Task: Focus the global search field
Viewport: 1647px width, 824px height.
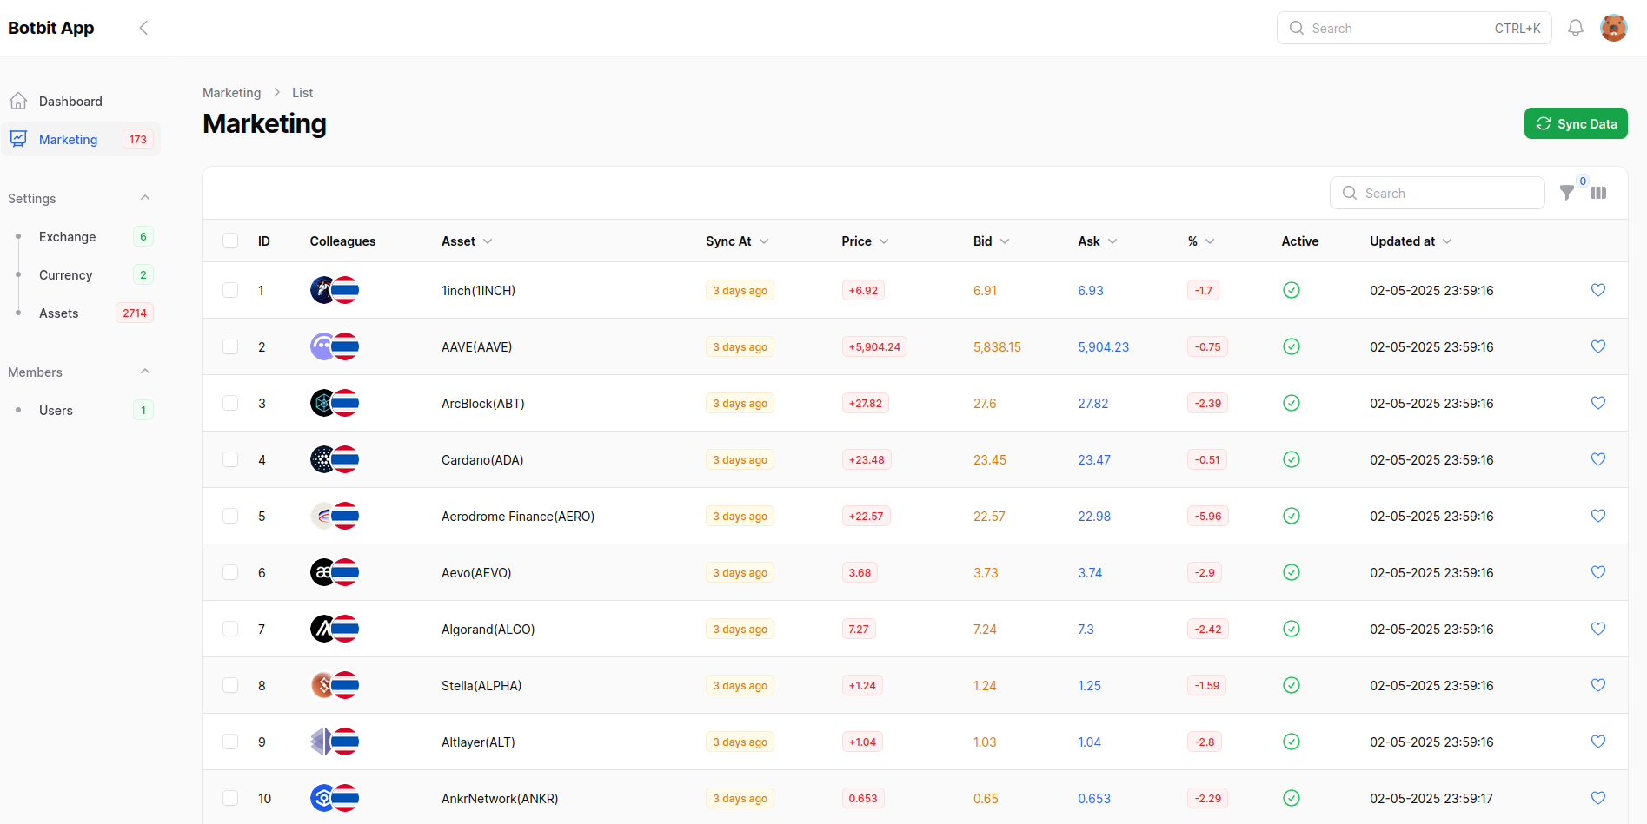Action: coord(1414,28)
